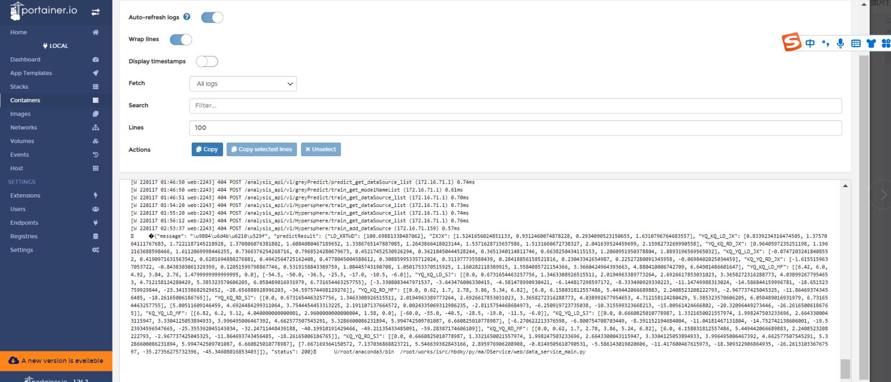This screenshot has width=891, height=382.
Task: Open the Images page
Action: (20, 114)
